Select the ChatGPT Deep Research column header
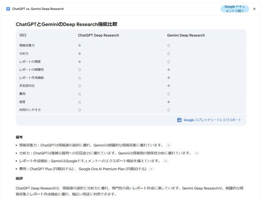 click(99, 35)
